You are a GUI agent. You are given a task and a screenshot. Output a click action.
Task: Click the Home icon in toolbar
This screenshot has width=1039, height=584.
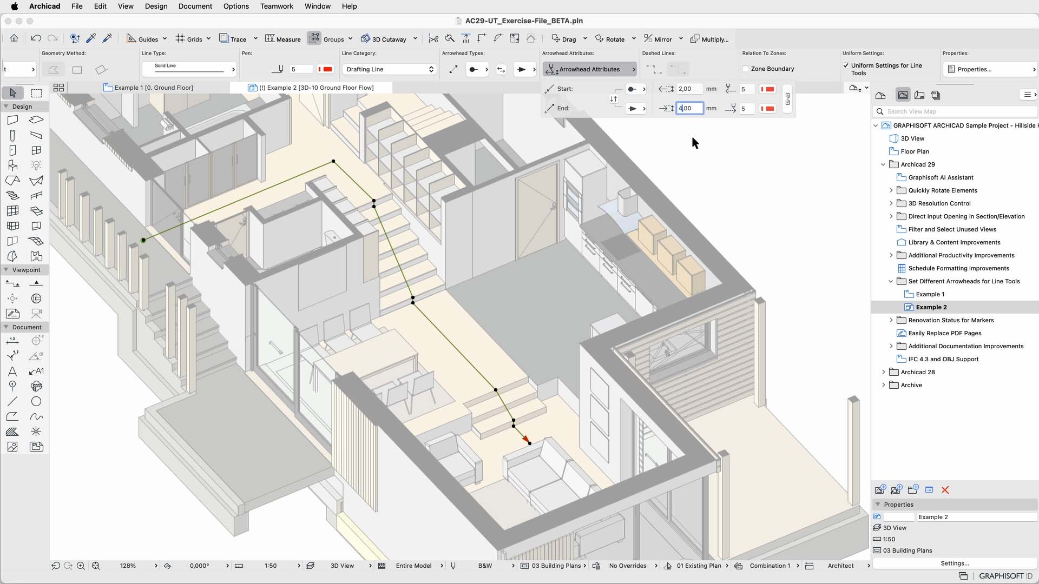(14, 38)
